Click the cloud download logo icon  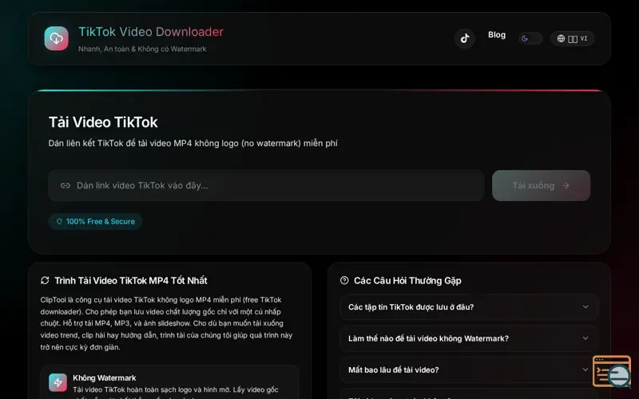click(56, 38)
